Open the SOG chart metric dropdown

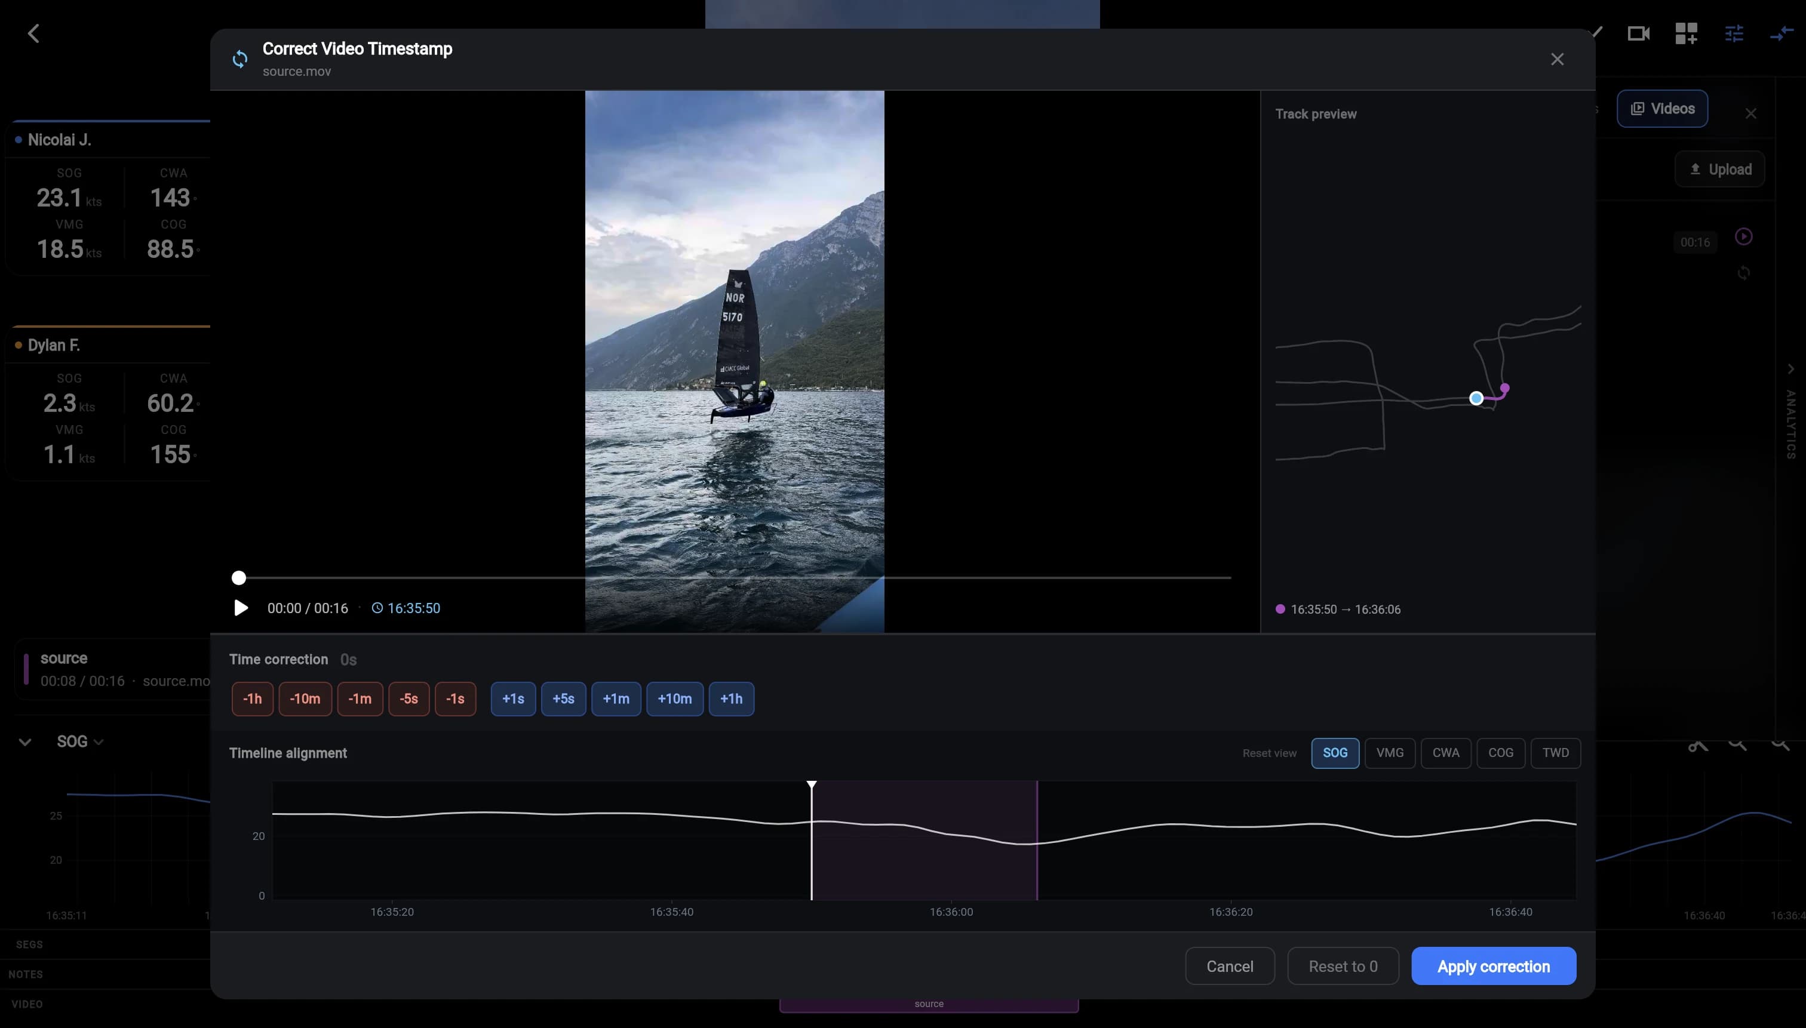[81, 741]
